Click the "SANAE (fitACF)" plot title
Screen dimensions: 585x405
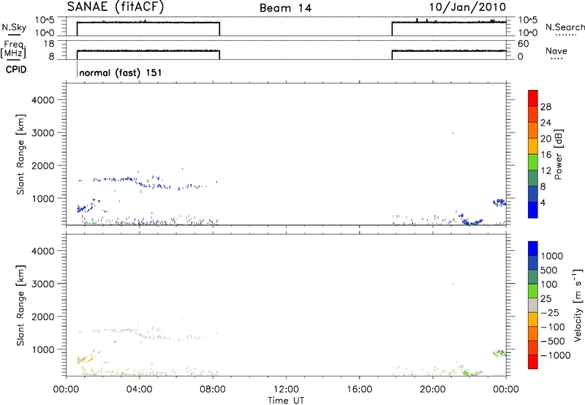point(115,7)
